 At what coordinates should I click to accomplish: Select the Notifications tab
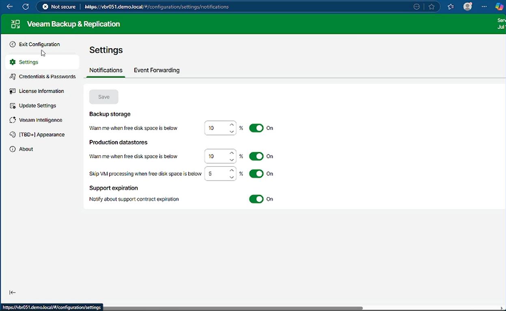click(x=106, y=70)
